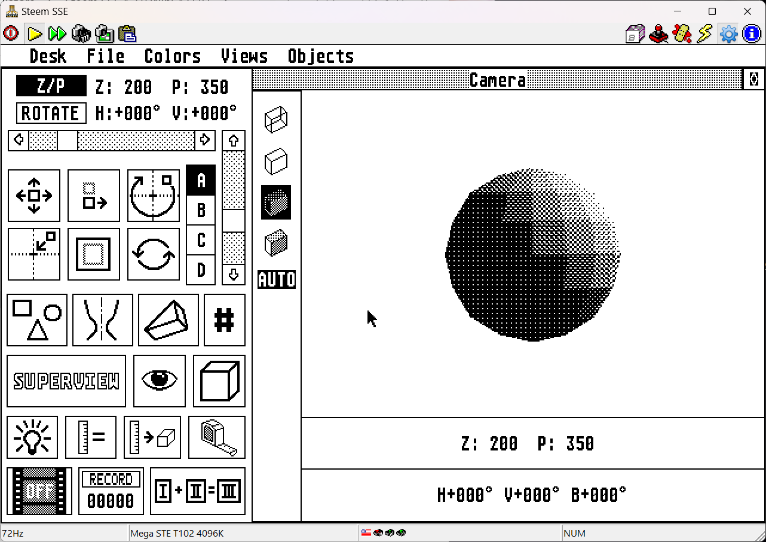Select camera B from the camera list

(201, 210)
